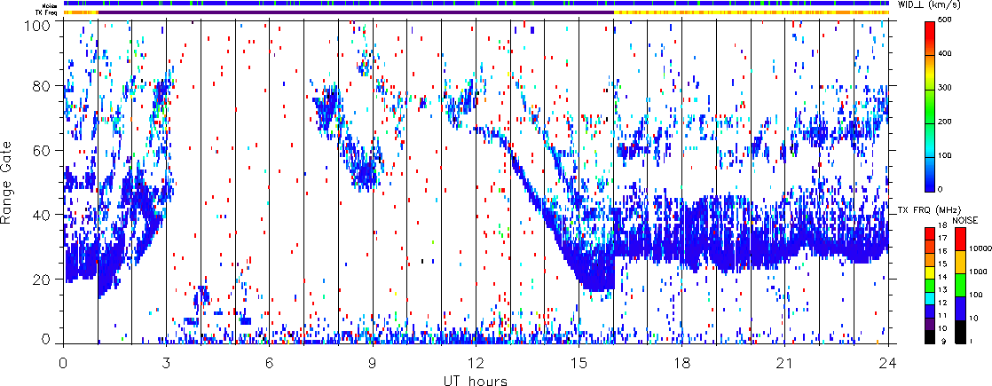
Task: Click x-axis hour label "12"
Action: coord(476,363)
